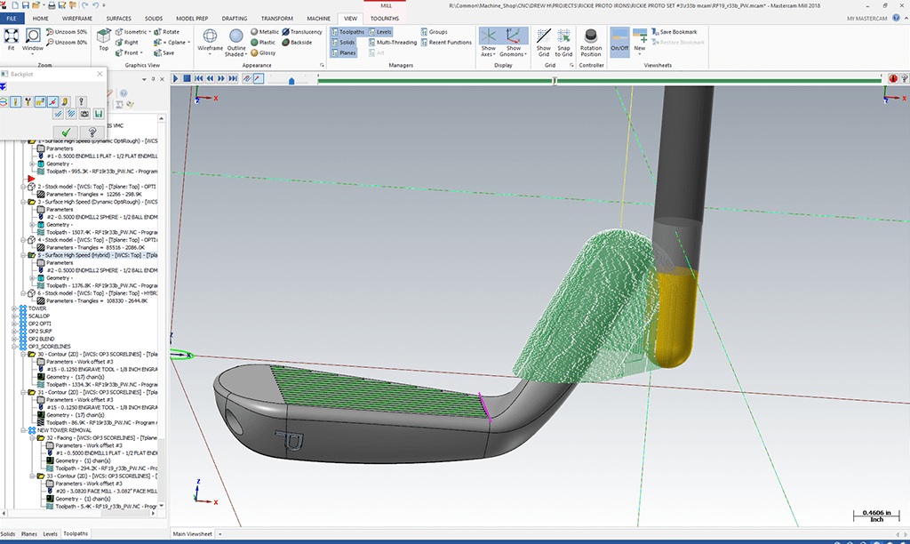
Task: Set graphics view to Front
Action: click(x=128, y=52)
